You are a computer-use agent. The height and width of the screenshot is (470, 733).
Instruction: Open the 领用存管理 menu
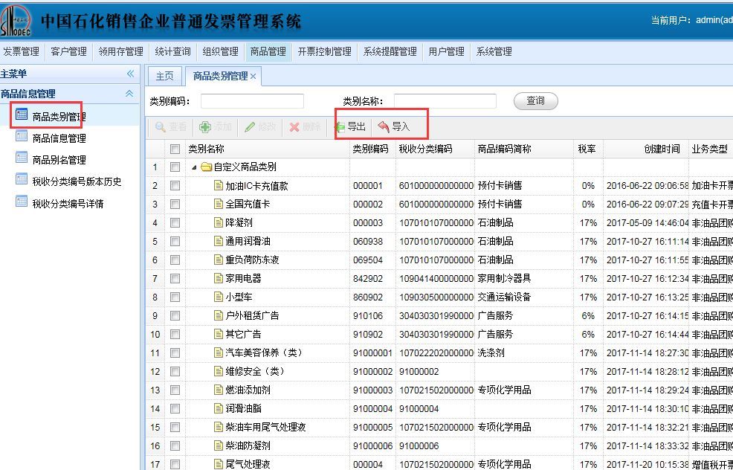pyautogui.click(x=121, y=51)
